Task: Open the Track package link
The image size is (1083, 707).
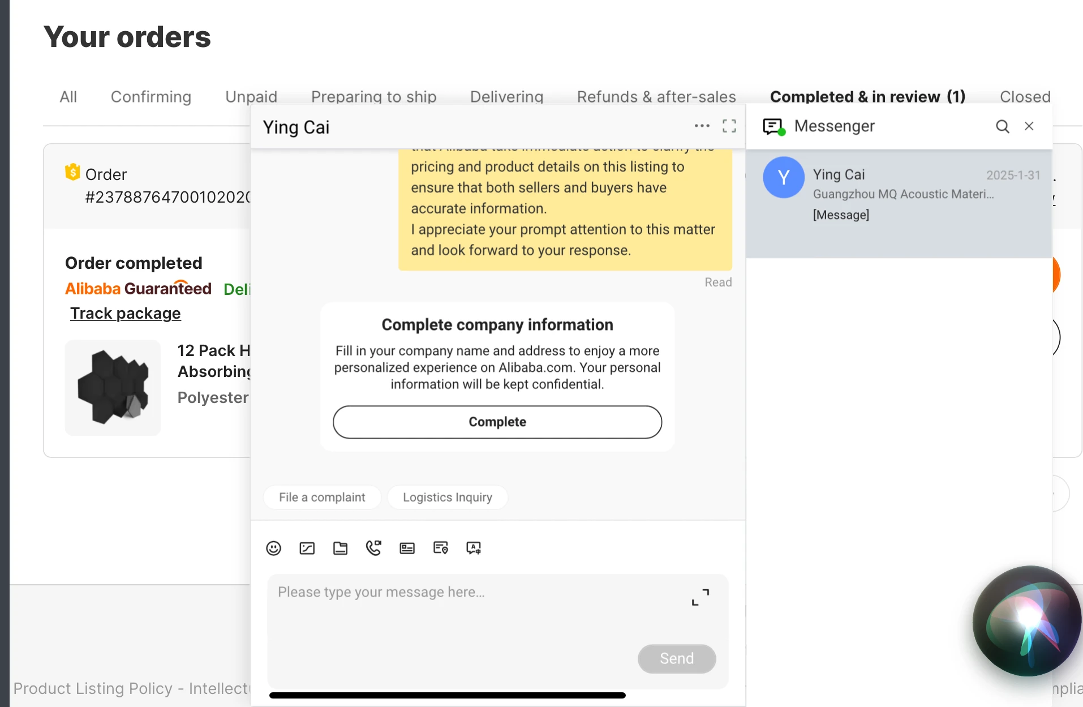Action: [126, 314]
